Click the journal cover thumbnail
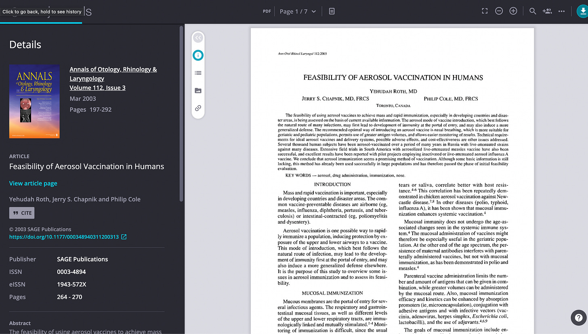The image size is (588, 334). point(34,101)
